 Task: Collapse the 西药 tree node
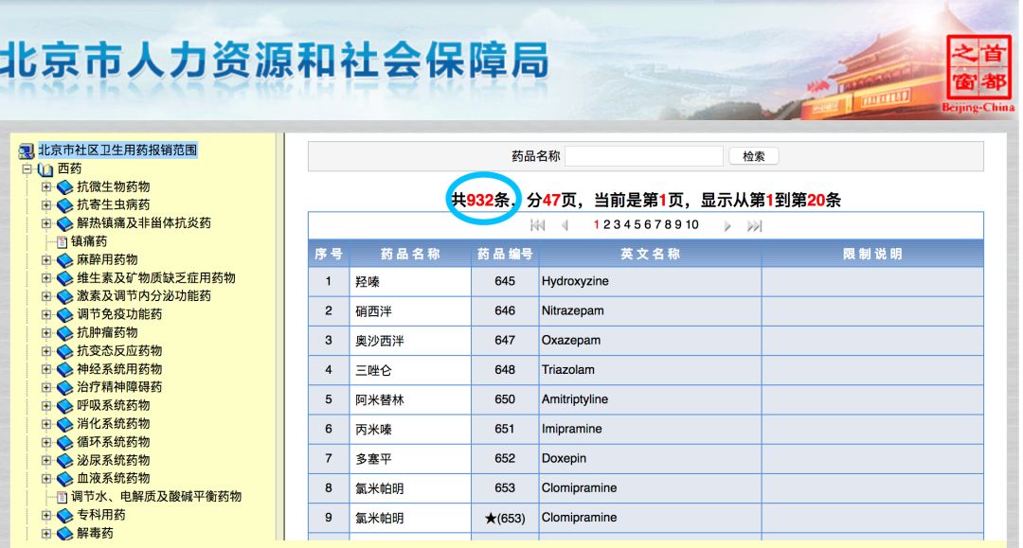(x=27, y=169)
